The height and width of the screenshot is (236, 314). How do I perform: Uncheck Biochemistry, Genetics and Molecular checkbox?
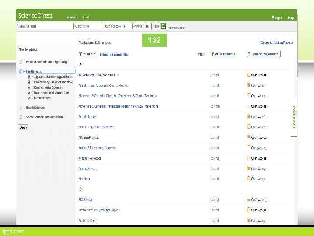(x=29, y=82)
